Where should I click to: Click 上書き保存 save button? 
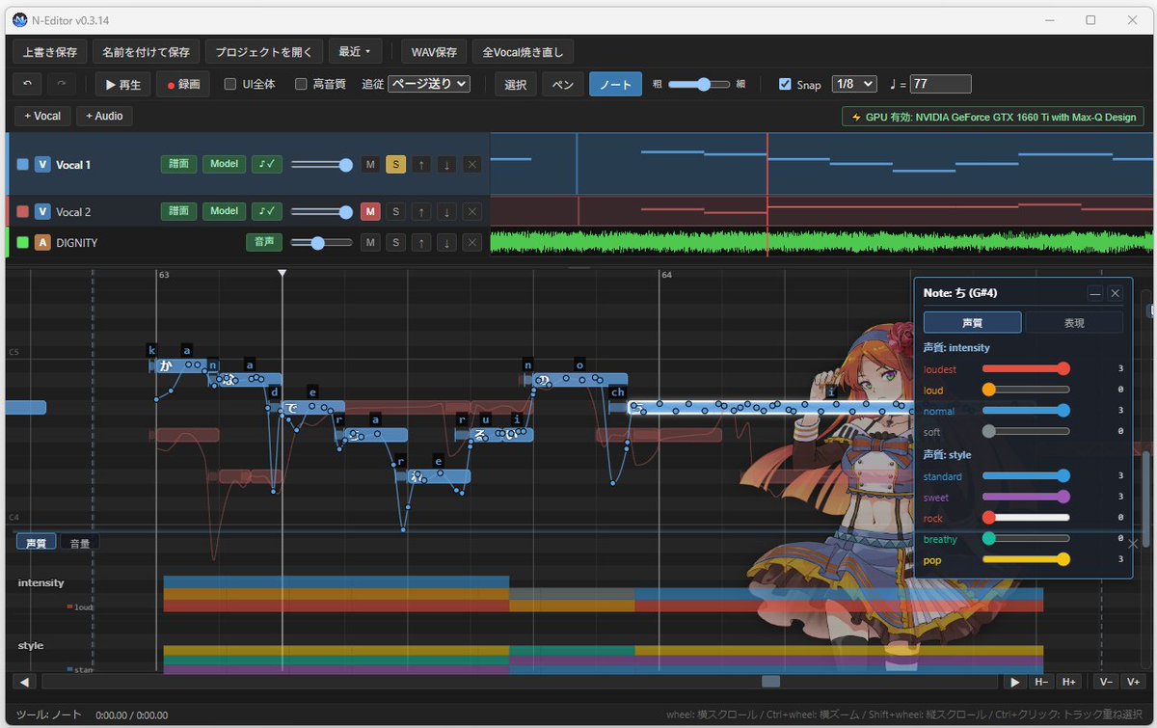[x=50, y=51]
